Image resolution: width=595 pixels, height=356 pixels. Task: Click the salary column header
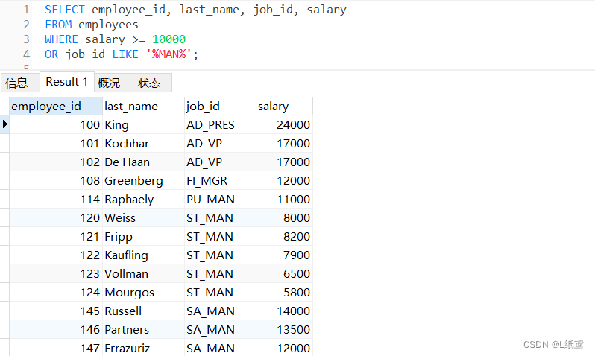[x=284, y=107]
